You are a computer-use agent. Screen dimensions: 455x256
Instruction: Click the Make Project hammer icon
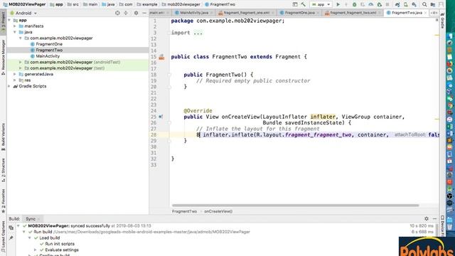click(304, 4)
